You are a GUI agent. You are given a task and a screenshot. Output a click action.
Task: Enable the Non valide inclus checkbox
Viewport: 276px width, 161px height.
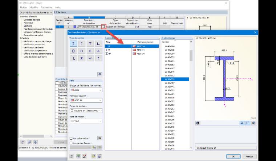[71, 138]
